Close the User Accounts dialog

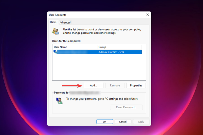[148, 15]
